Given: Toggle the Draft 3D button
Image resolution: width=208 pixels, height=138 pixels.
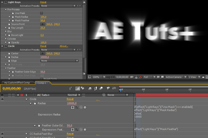Looking at the screenshot, I should [83, 88].
